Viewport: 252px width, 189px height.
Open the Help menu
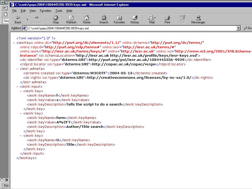(69, 11)
